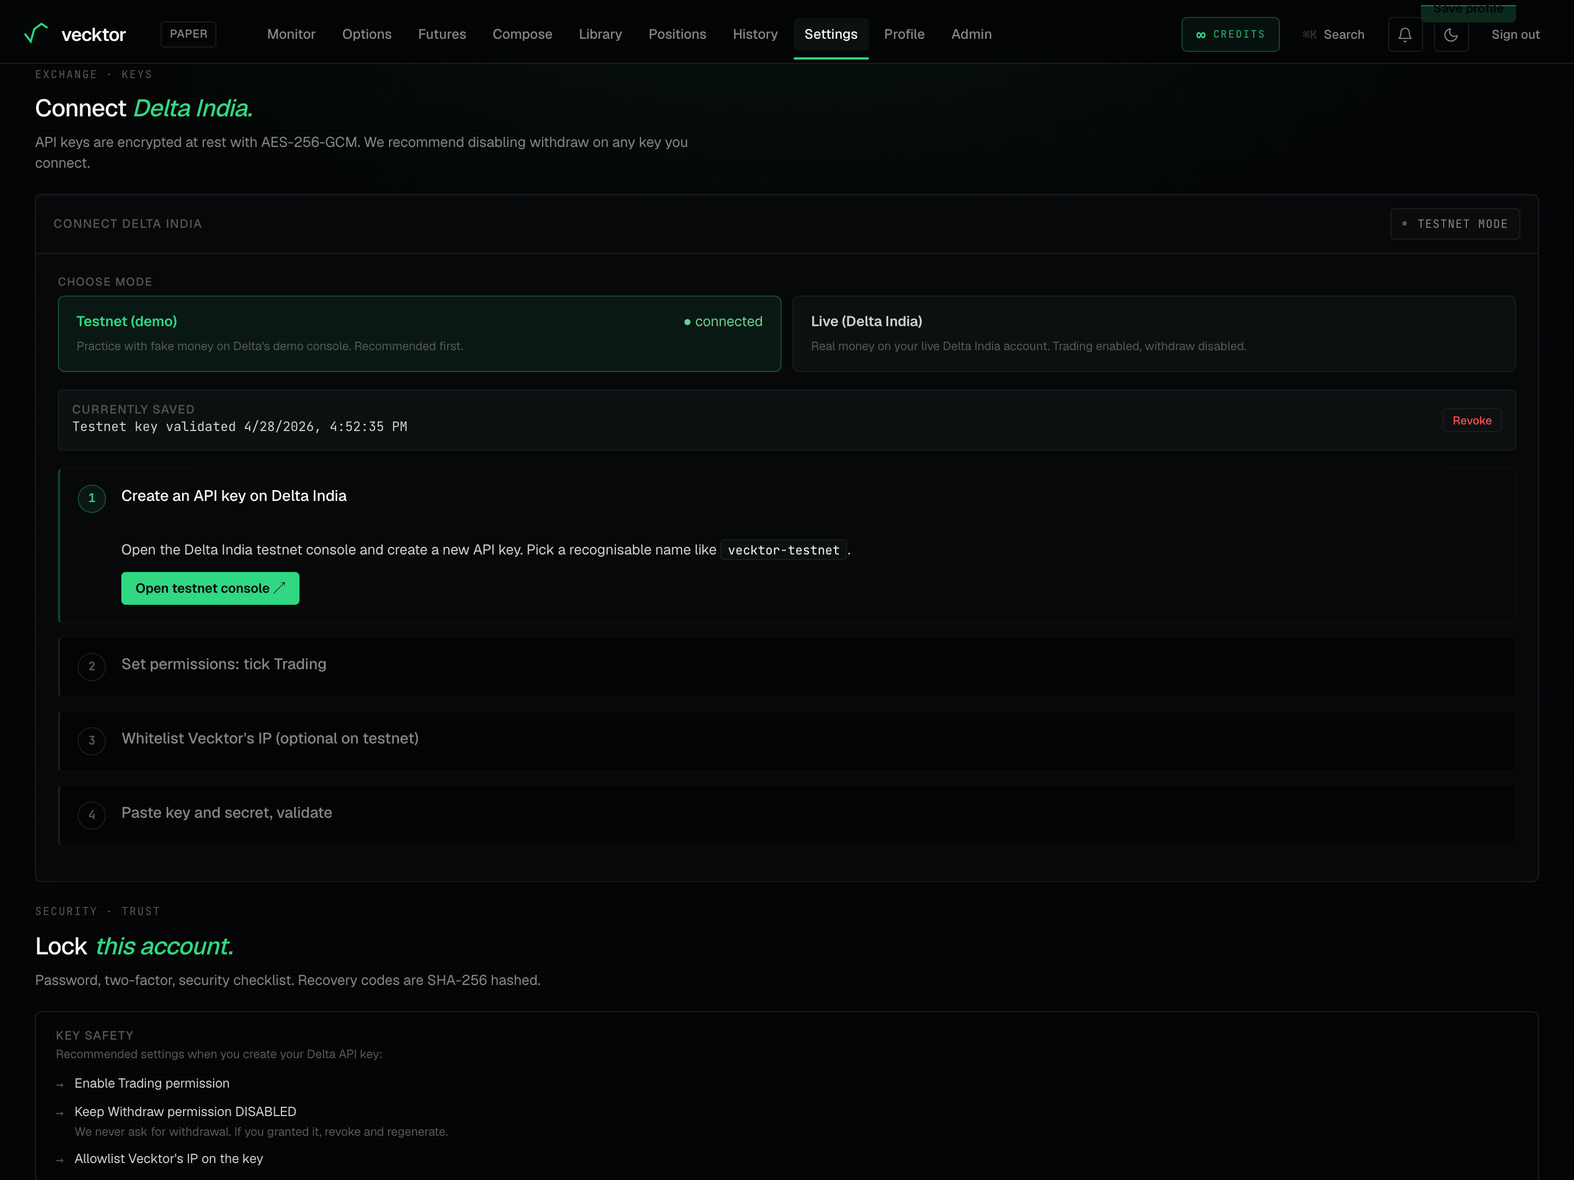This screenshot has height=1180, width=1574.
Task: Open the Credits button with infinity icon
Action: pos(1230,34)
